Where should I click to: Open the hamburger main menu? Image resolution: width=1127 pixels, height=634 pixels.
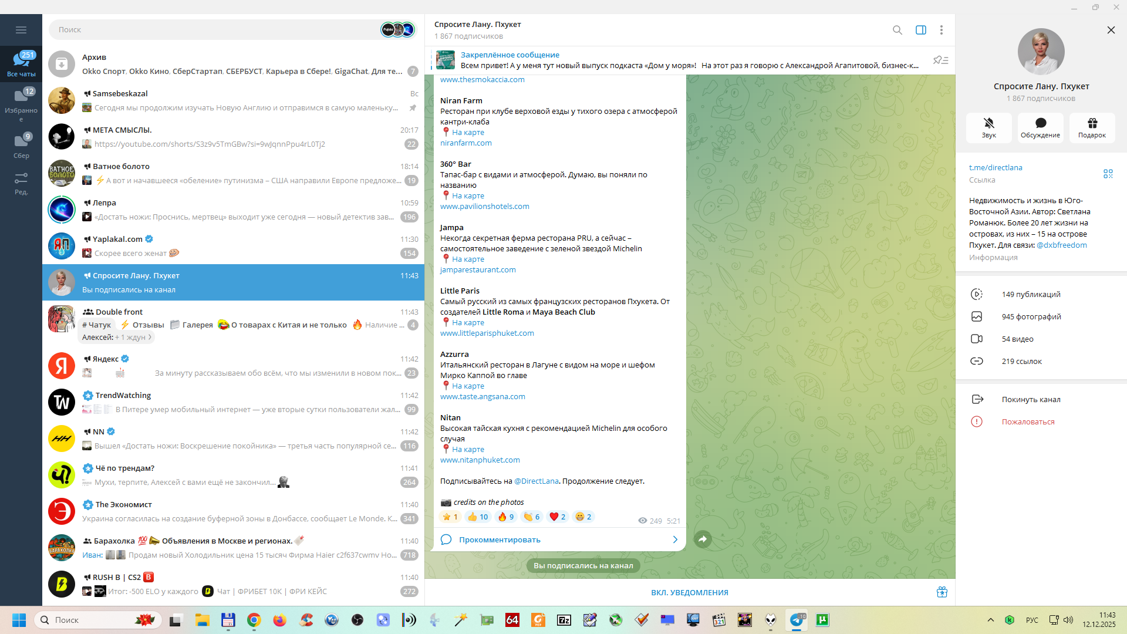[x=21, y=30]
